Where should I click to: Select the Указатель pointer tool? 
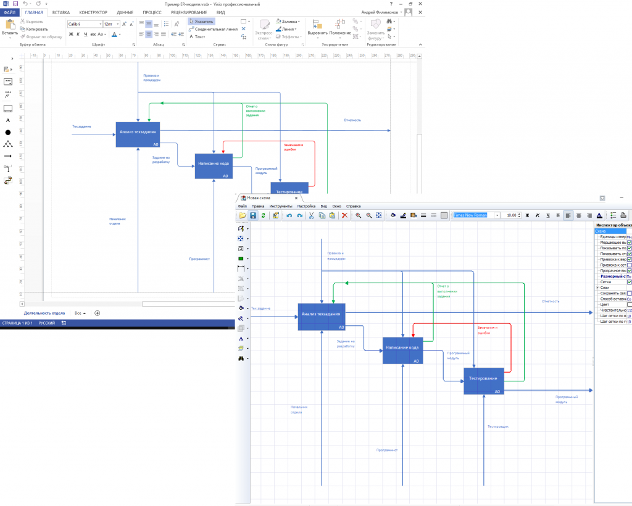point(201,22)
